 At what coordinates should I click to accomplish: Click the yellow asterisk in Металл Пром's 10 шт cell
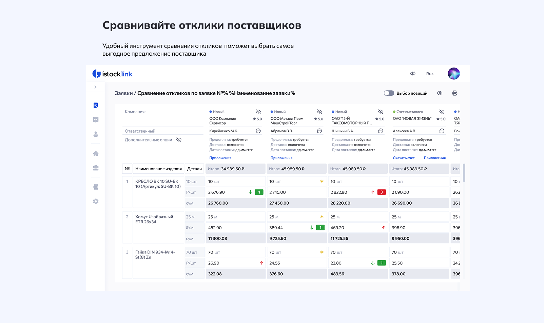click(322, 182)
